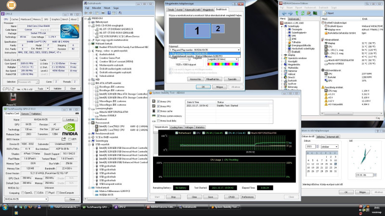
Task: Toggle the Stress FPU checkbox
Action: 158,106
